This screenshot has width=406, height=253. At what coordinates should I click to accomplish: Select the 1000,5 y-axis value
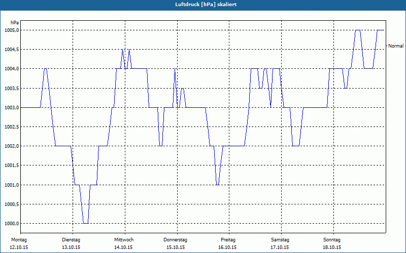click(12, 204)
